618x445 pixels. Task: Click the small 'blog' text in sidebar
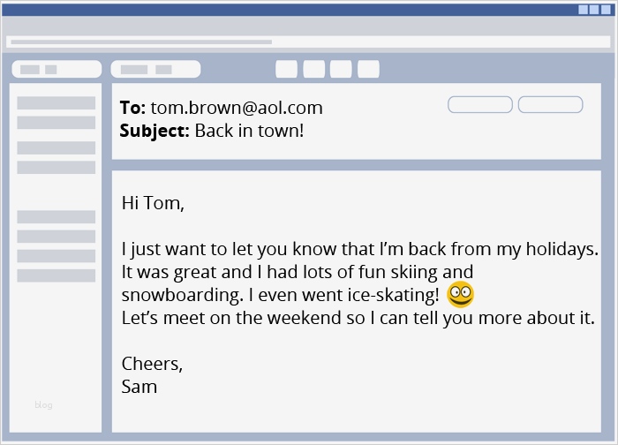click(44, 405)
